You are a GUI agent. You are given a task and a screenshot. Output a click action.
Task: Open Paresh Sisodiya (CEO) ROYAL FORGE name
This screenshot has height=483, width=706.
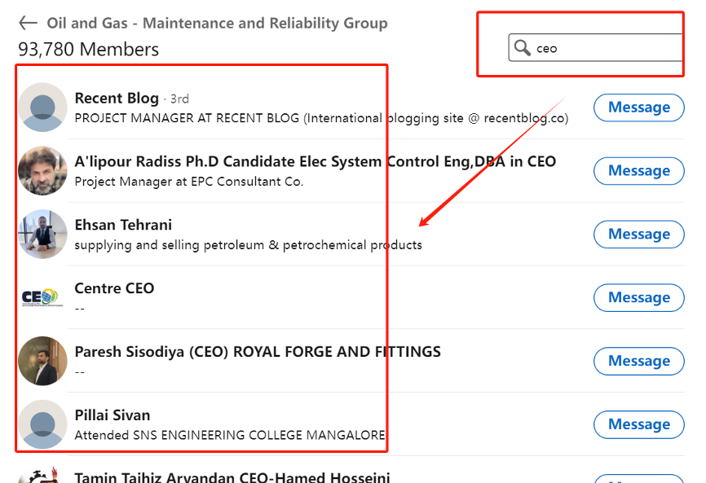[x=258, y=352]
